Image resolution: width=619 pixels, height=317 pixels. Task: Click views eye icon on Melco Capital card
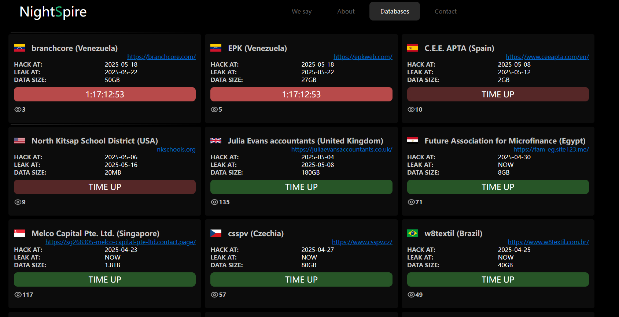tap(18, 295)
